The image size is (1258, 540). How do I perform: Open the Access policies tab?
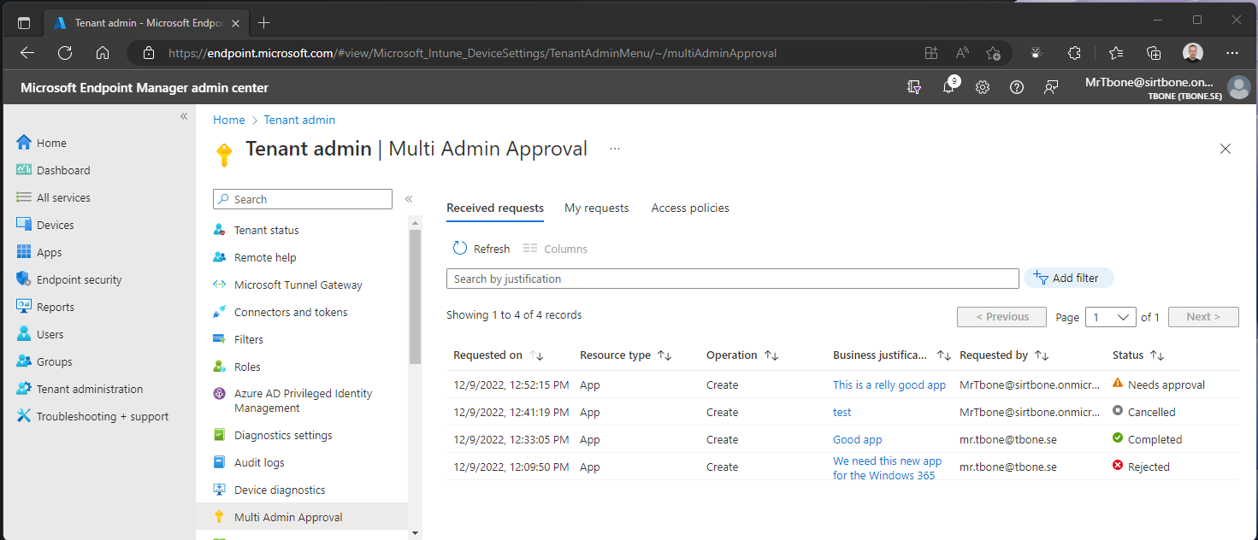tap(689, 208)
